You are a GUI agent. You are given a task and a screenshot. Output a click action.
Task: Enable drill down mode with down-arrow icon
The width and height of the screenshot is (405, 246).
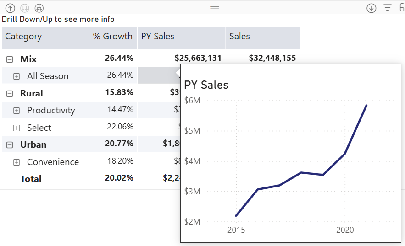(372, 8)
